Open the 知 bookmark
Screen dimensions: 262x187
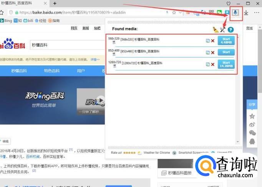click(18, 21)
